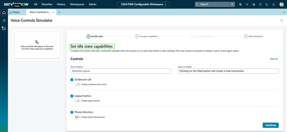Open the All menu
The image size is (287, 132).
[36, 4]
